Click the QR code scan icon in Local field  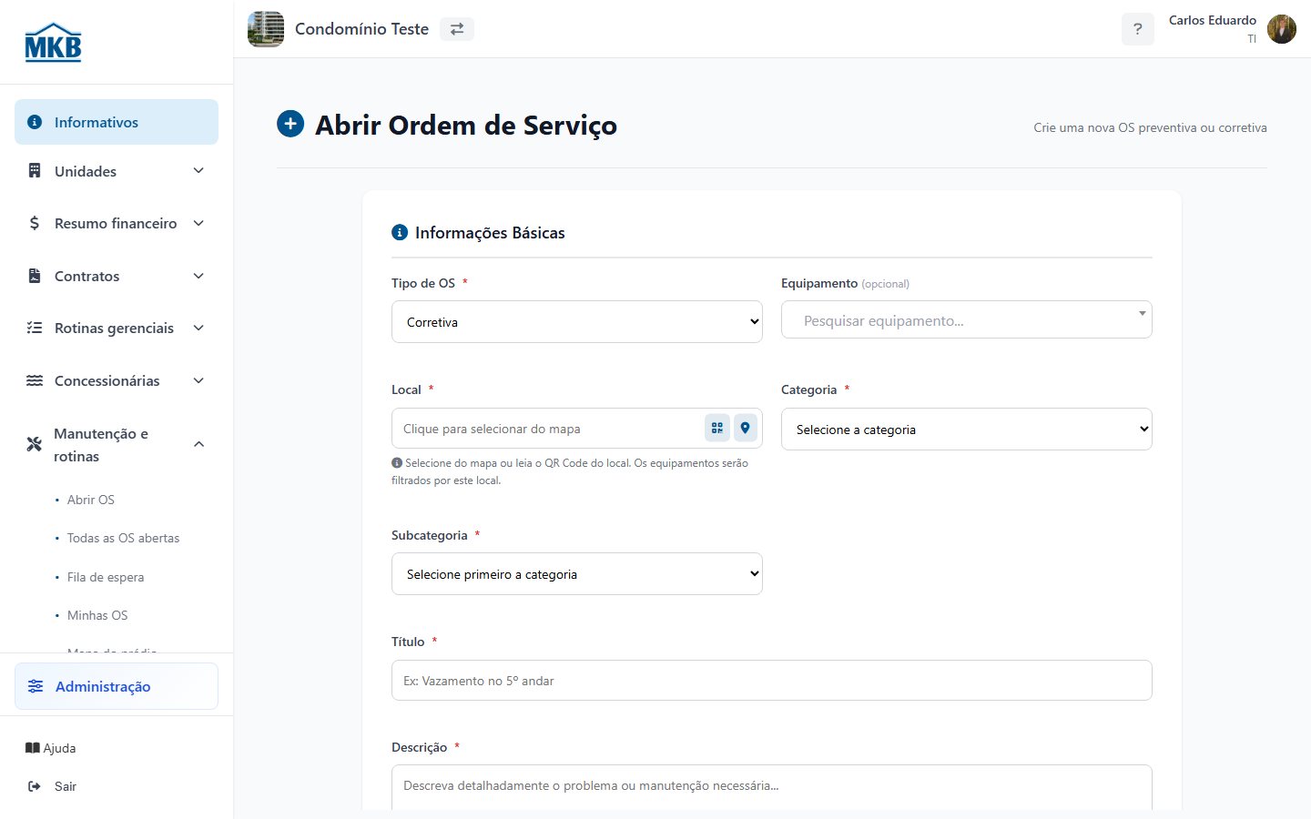pos(717,428)
